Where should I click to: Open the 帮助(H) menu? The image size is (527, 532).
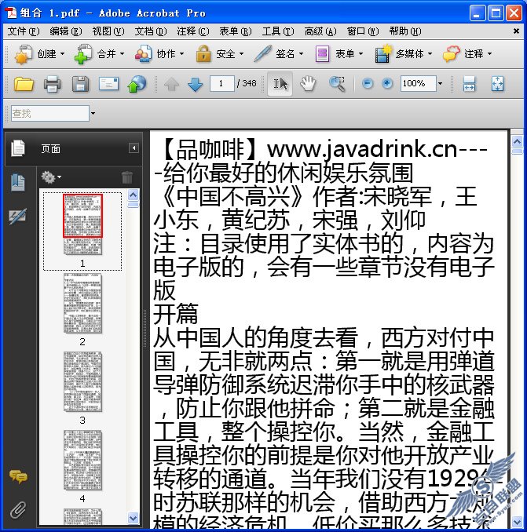405,31
